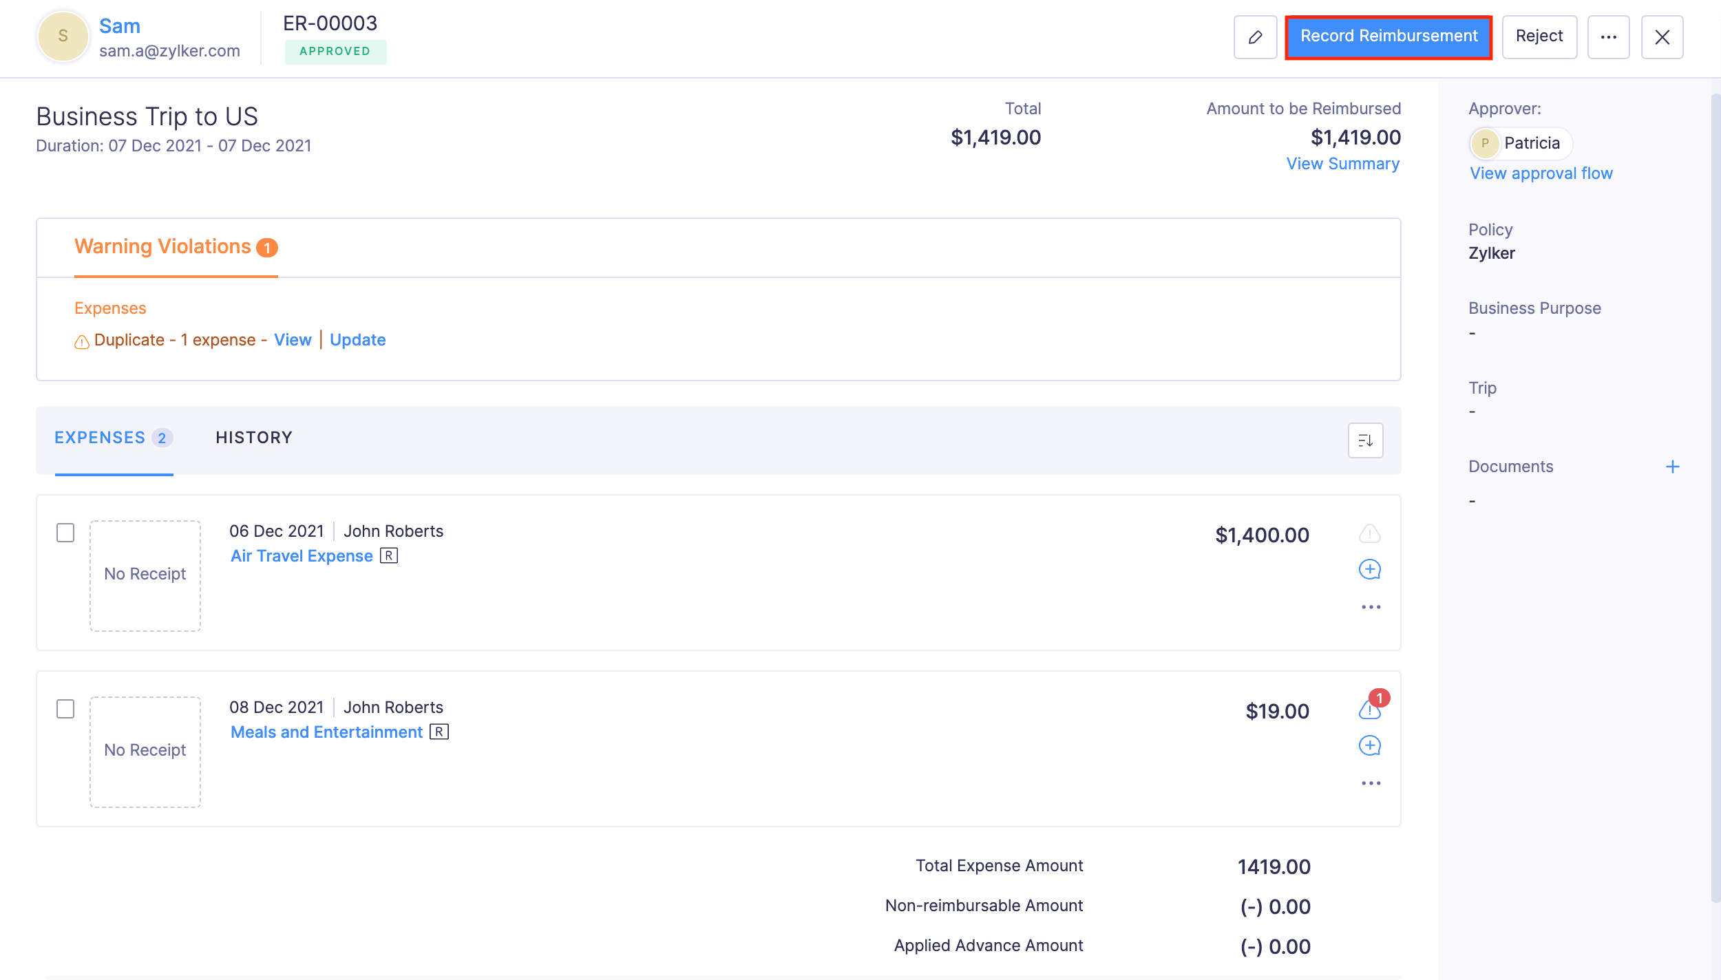Open the three-dot menu next to Reject
Image resolution: width=1721 pixels, height=980 pixels.
[1609, 36]
